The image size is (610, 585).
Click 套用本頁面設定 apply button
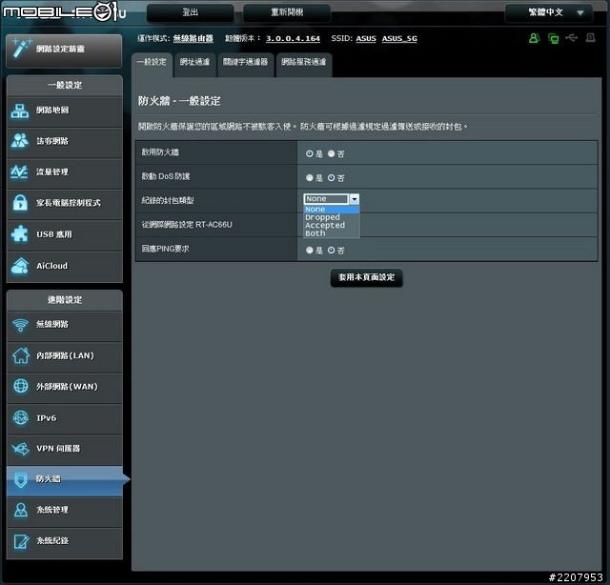click(367, 277)
